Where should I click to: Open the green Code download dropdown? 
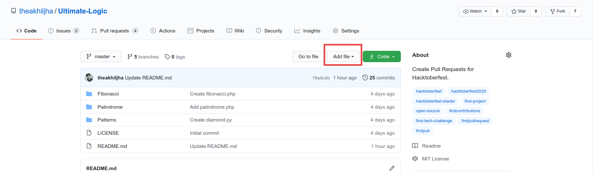pos(382,57)
